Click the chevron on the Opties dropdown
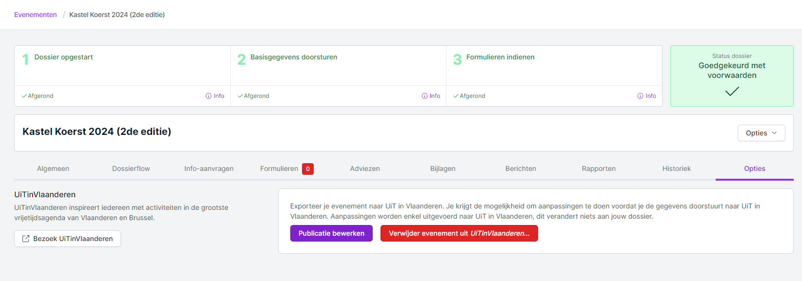 tap(774, 133)
